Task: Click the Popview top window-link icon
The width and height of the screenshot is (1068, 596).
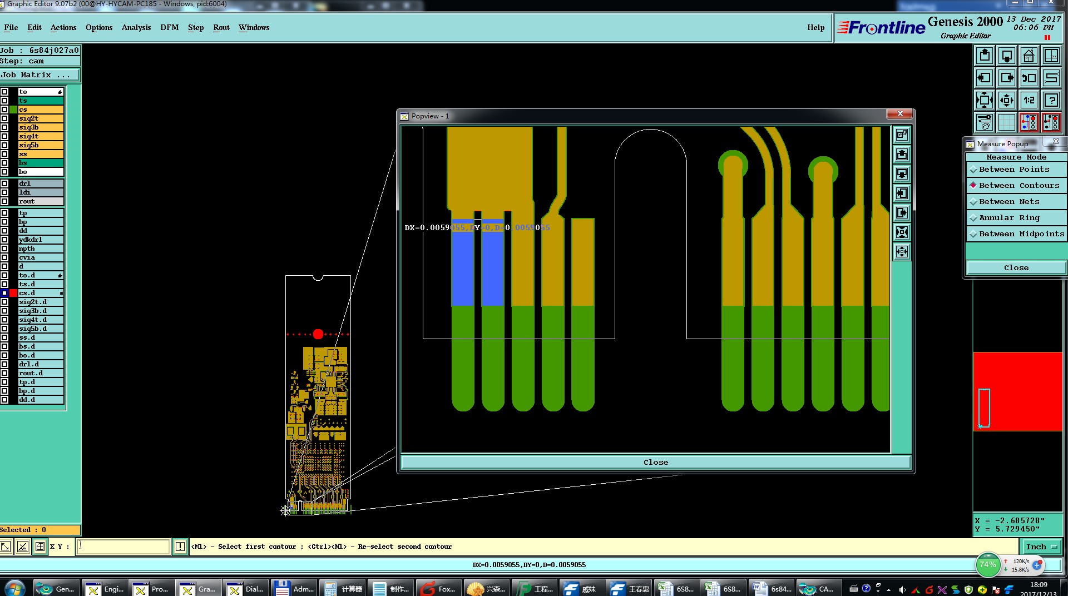Action: [902, 135]
